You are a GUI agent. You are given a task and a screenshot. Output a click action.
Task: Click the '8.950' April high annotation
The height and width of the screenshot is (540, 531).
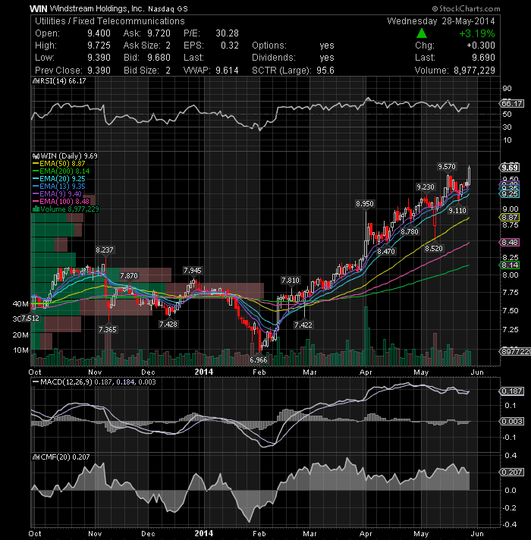(x=365, y=204)
